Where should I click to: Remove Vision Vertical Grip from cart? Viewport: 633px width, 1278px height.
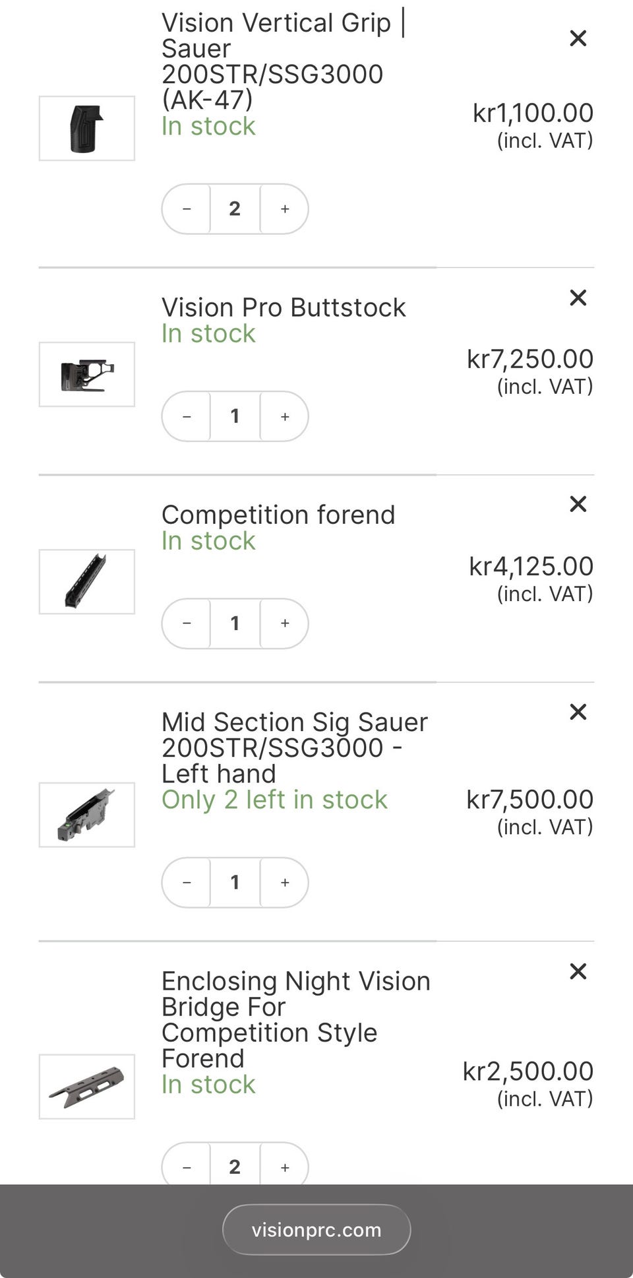click(578, 38)
